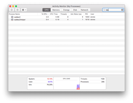This screenshot has height=103, width=133.
Task: Switch to the Energy tab
Action: (x=66, y=10)
